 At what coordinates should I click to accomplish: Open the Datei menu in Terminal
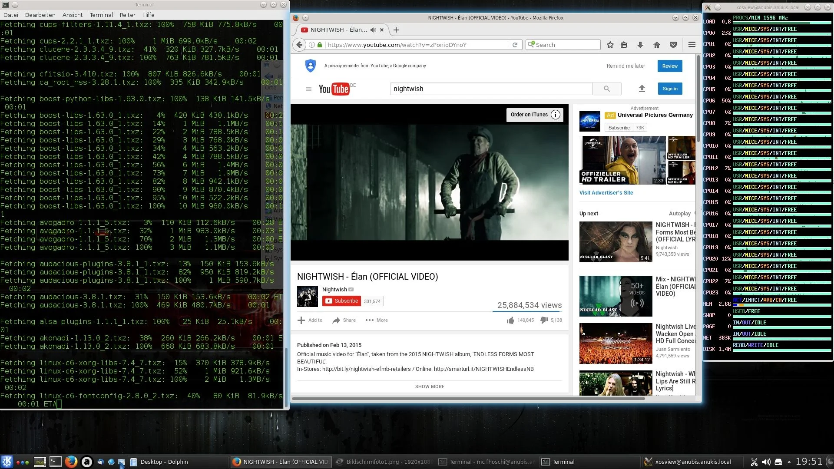[11, 15]
